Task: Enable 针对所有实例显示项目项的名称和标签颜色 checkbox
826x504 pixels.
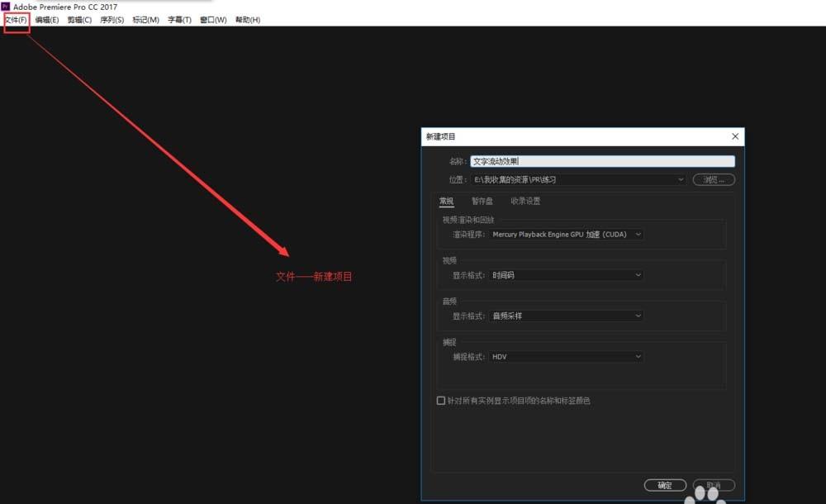Action: (x=441, y=400)
